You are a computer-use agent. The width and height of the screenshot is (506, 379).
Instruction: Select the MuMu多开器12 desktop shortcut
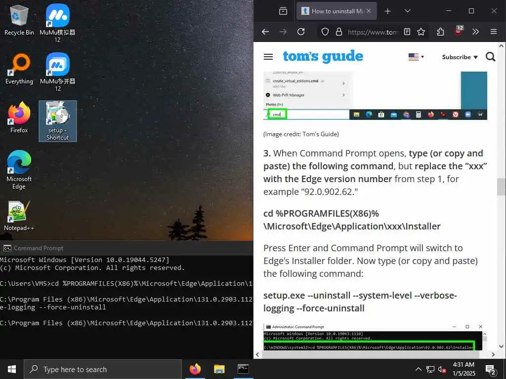coord(57,72)
